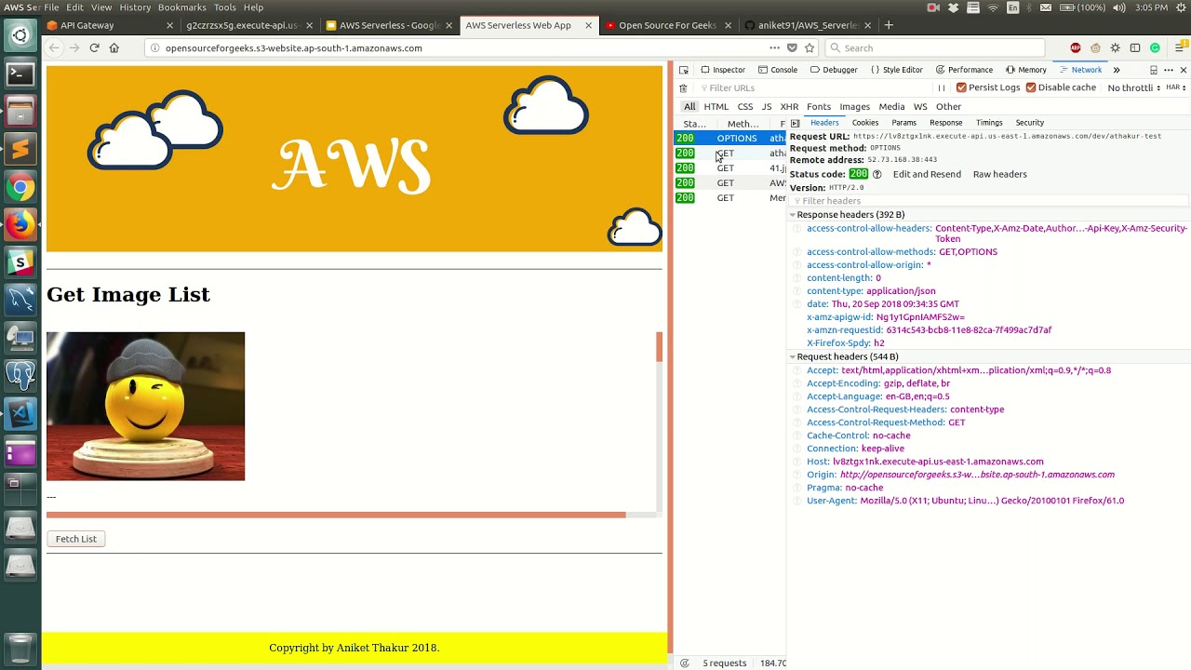Open a new browser tab with plus icon
This screenshot has width=1191, height=670.
889,25
